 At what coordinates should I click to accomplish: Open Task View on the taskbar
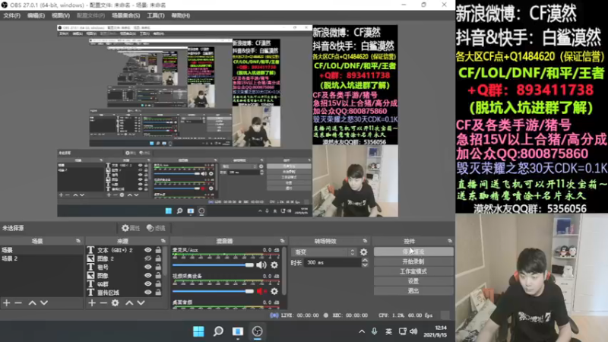click(238, 331)
